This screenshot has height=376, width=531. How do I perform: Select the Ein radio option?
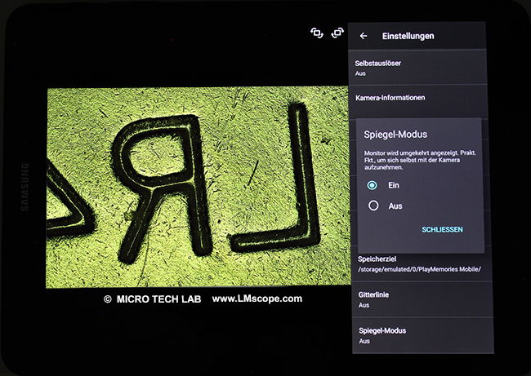[373, 185]
